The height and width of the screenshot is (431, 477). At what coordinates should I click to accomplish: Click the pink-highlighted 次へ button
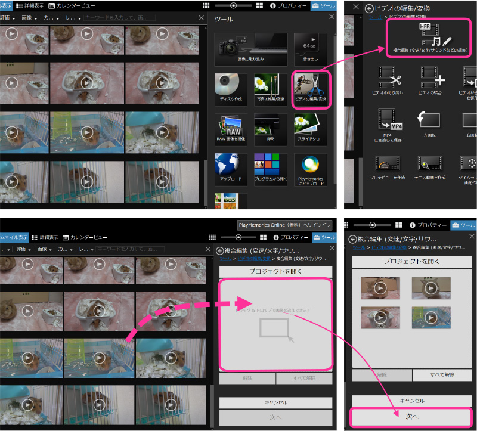412,416
